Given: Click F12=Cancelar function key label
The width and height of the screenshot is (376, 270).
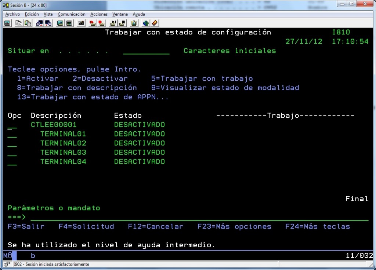Looking at the screenshot, I should click(156, 226).
